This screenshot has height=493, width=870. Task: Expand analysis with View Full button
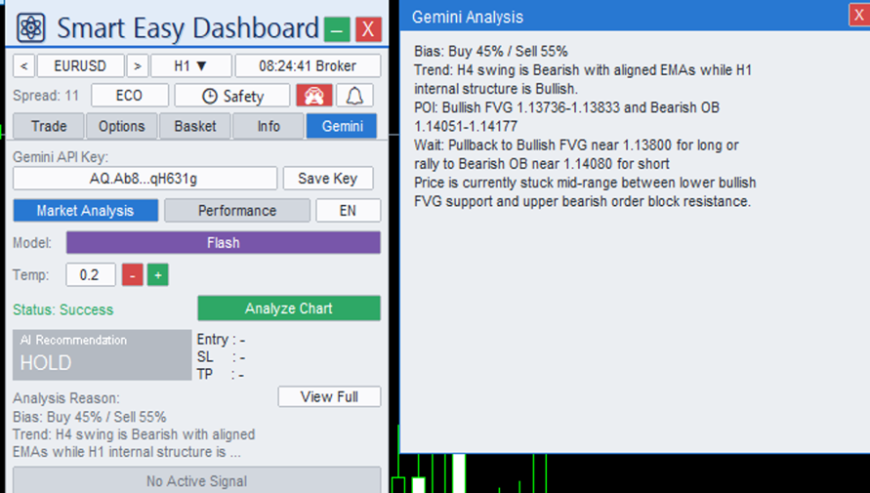pos(329,396)
